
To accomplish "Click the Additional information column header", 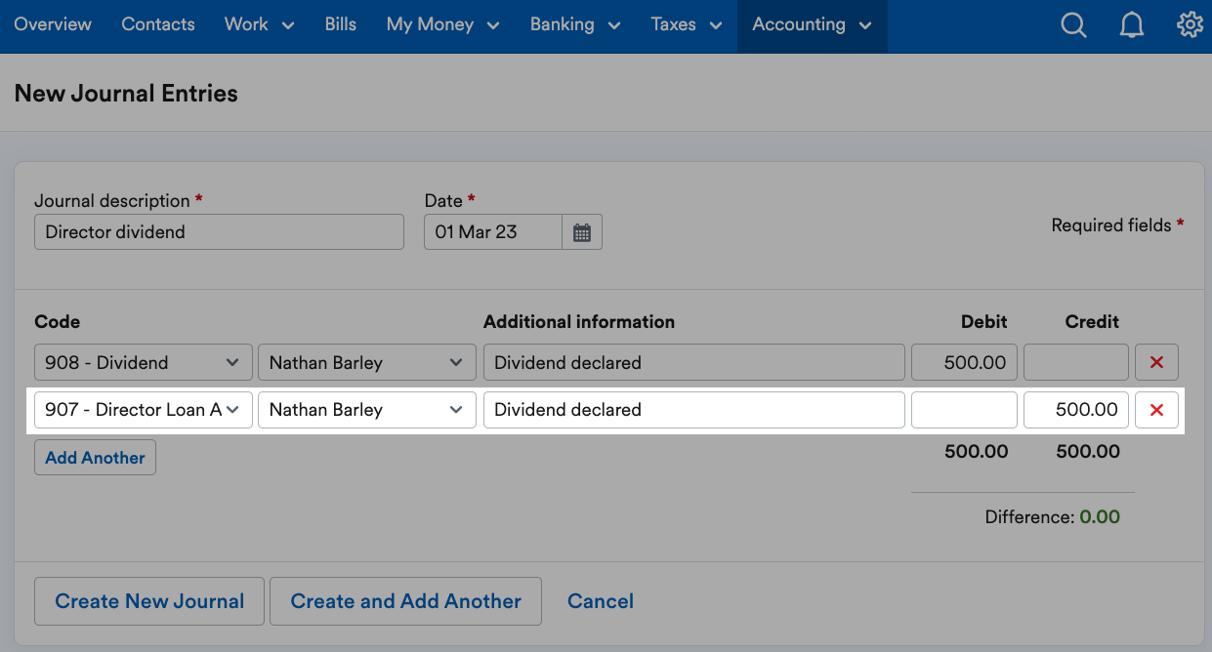I will point(579,321).
